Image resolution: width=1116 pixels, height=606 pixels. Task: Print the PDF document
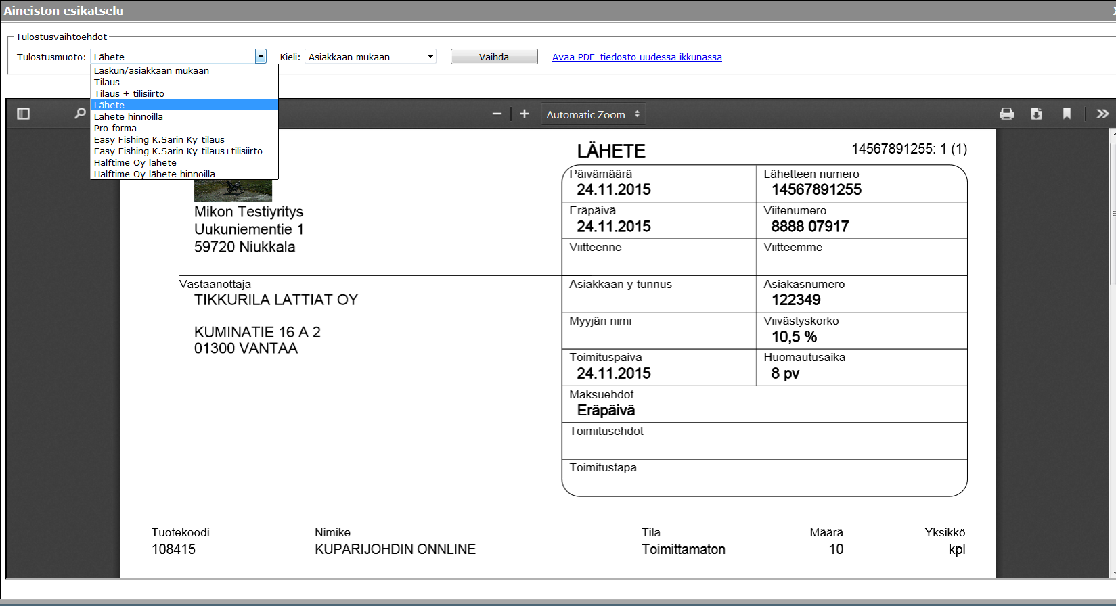pos(1006,114)
